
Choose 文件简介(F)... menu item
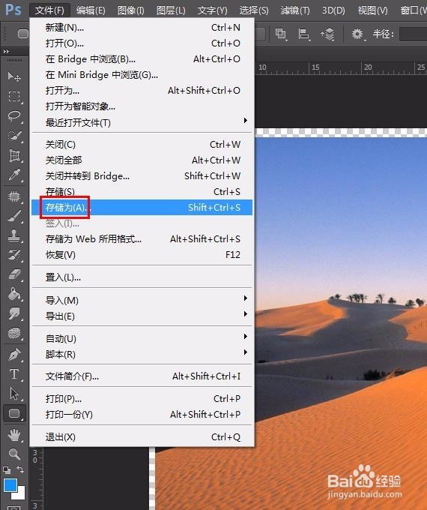click(142, 376)
